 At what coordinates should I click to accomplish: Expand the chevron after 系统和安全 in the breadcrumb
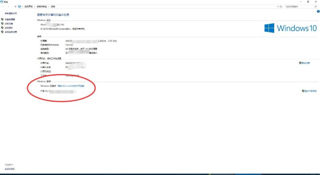(49, 6)
